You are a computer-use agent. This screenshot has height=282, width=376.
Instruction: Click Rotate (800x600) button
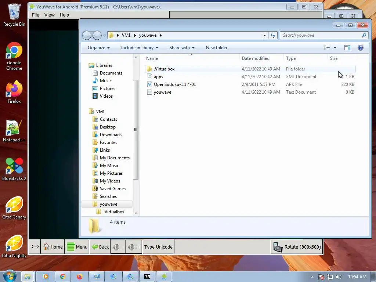point(297,247)
